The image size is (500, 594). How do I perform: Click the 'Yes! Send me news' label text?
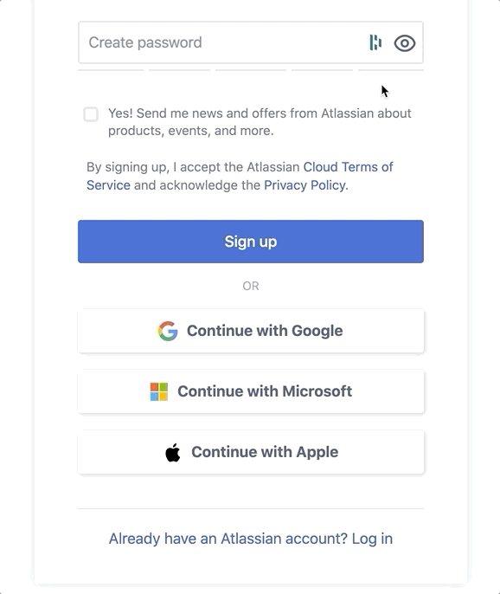coord(260,121)
